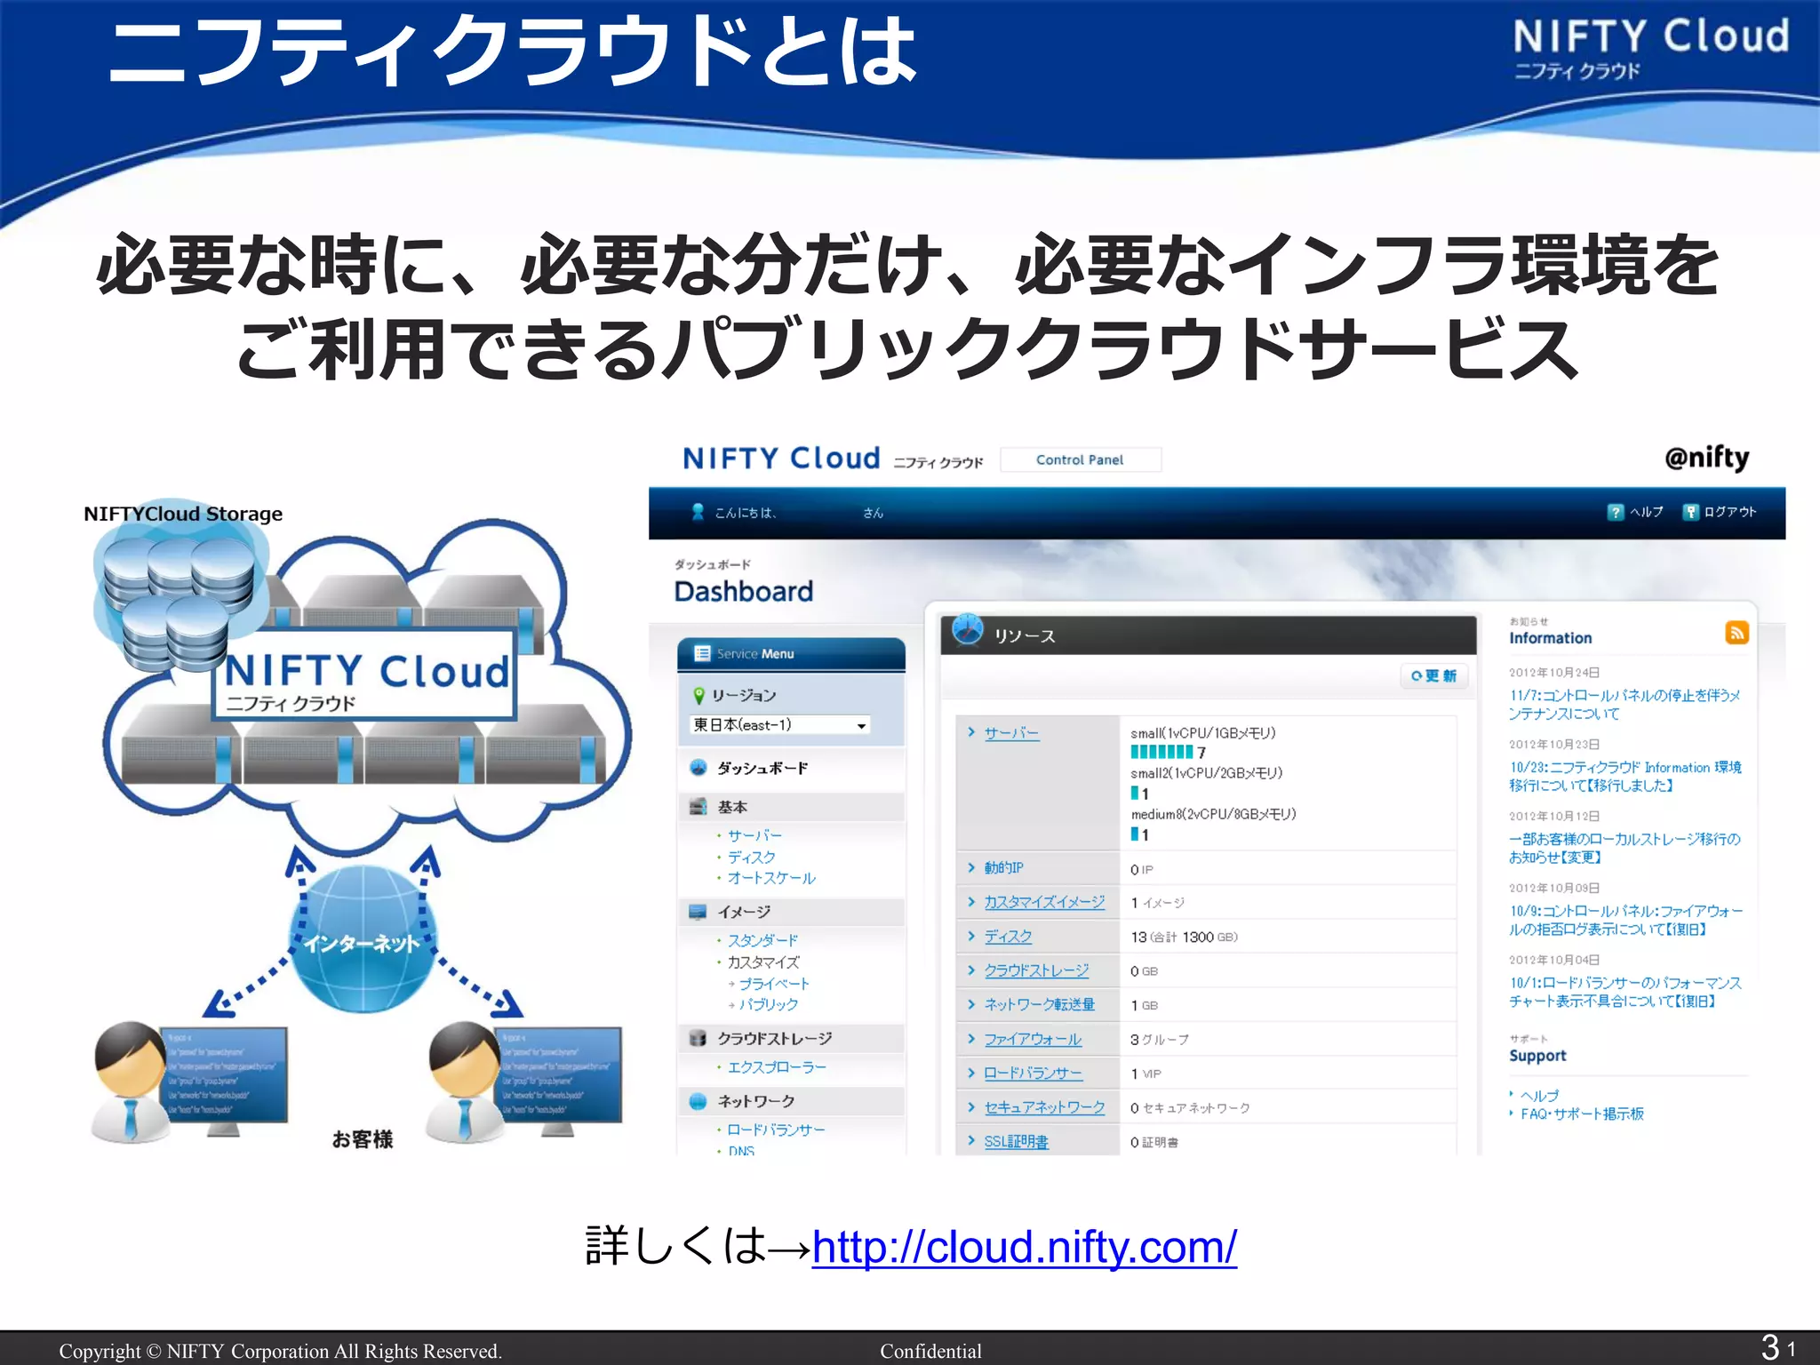Click the small server count bar showing 7
Screen dimensions: 1820x1365
(x=1161, y=753)
